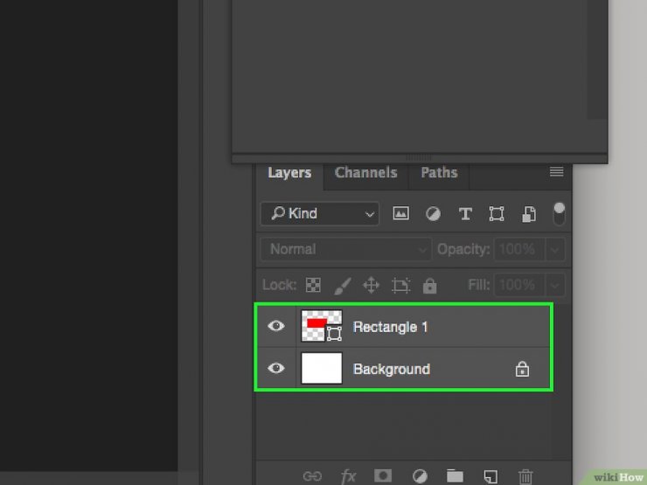Select the Background layer thumbnail

[322, 368]
